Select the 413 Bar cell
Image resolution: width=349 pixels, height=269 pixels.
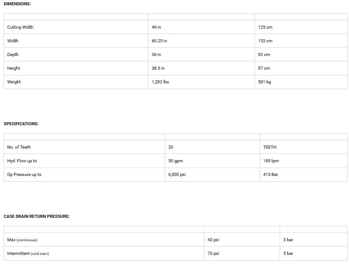(x=270, y=175)
